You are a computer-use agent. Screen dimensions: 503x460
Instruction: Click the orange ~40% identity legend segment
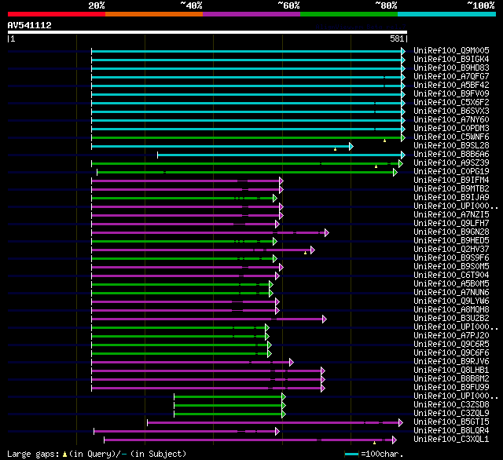click(x=154, y=14)
